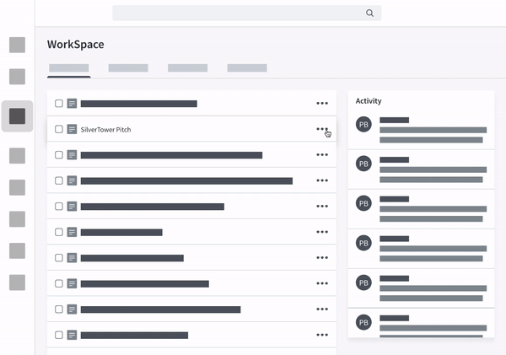Tick checkbox of row with shortest title bar

click(59, 232)
